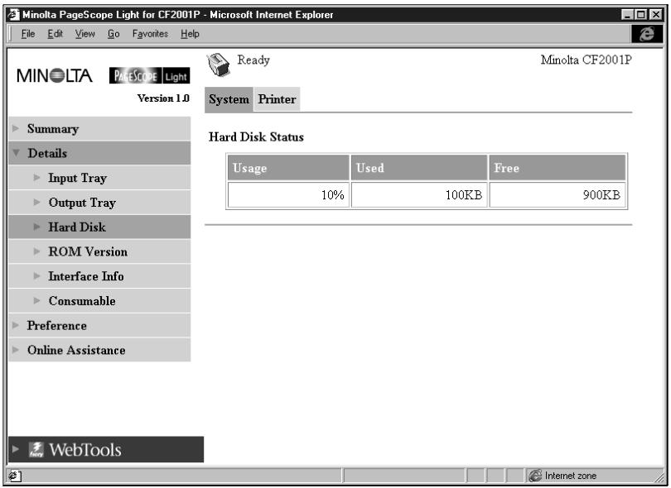
Task: Click the arrow beside Consumable
Action: [36, 300]
